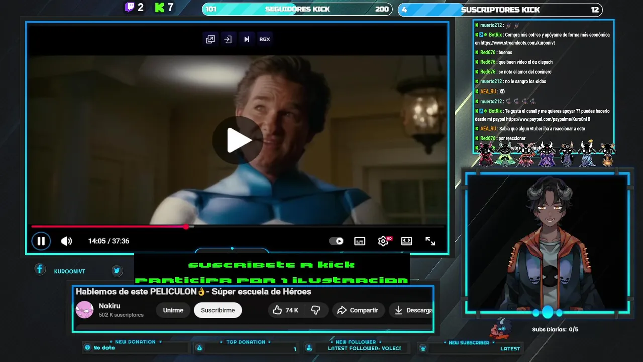Open the Facebook icon next to KUROONIVT
Image resolution: width=643 pixels, height=362 pixels.
(40, 269)
